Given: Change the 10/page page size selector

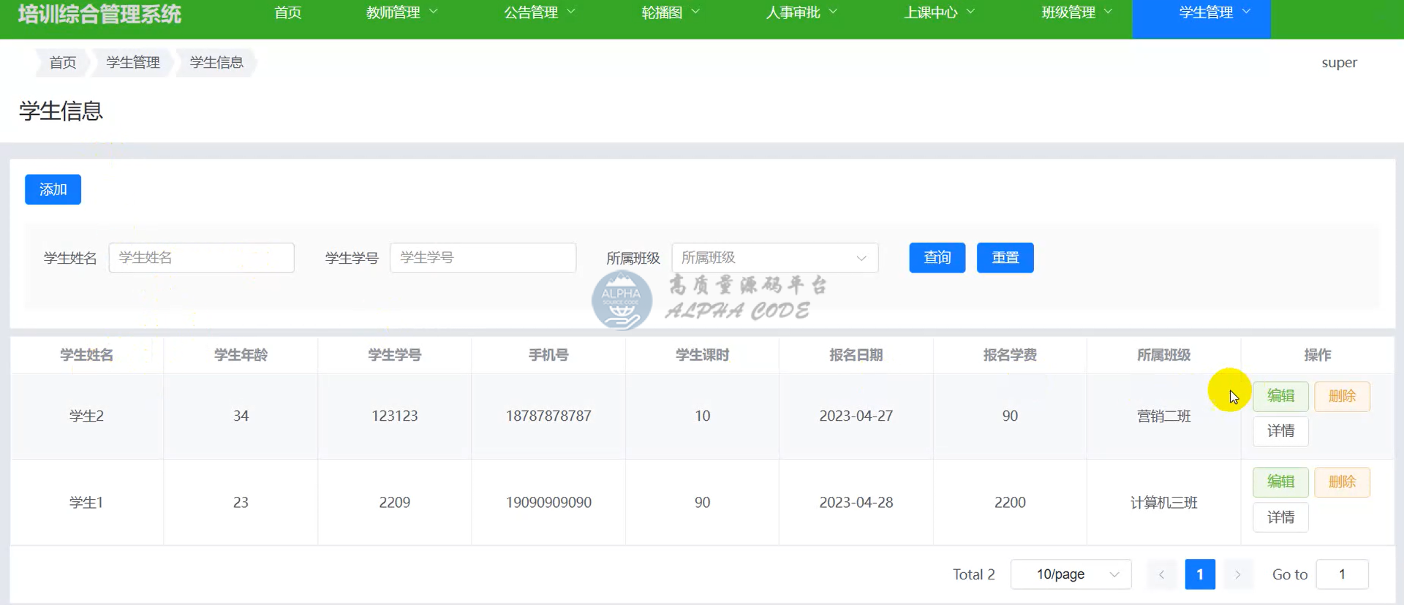Looking at the screenshot, I should pos(1071,574).
